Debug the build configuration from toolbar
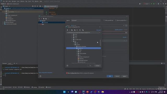The height and width of the screenshot is (94, 167). [x=154, y=4]
